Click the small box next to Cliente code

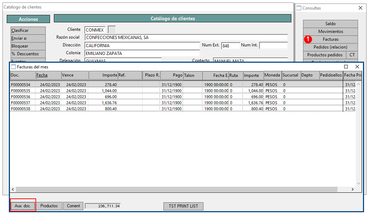(112, 30)
